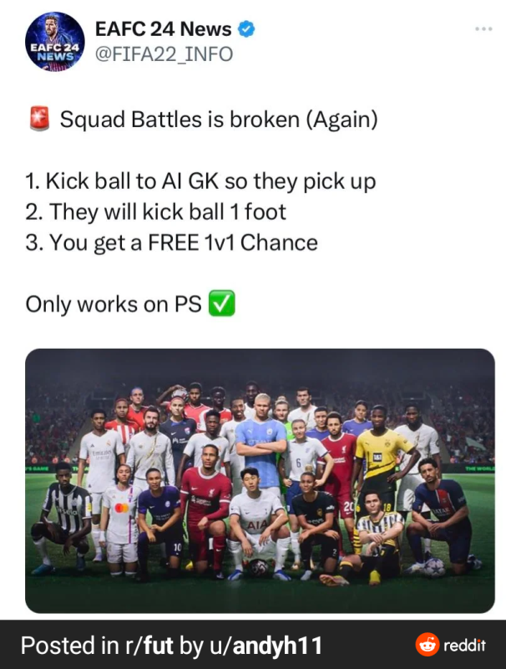The width and height of the screenshot is (506, 669).
Task: Open the @FIFA22_INFO handle
Action: pos(164,54)
